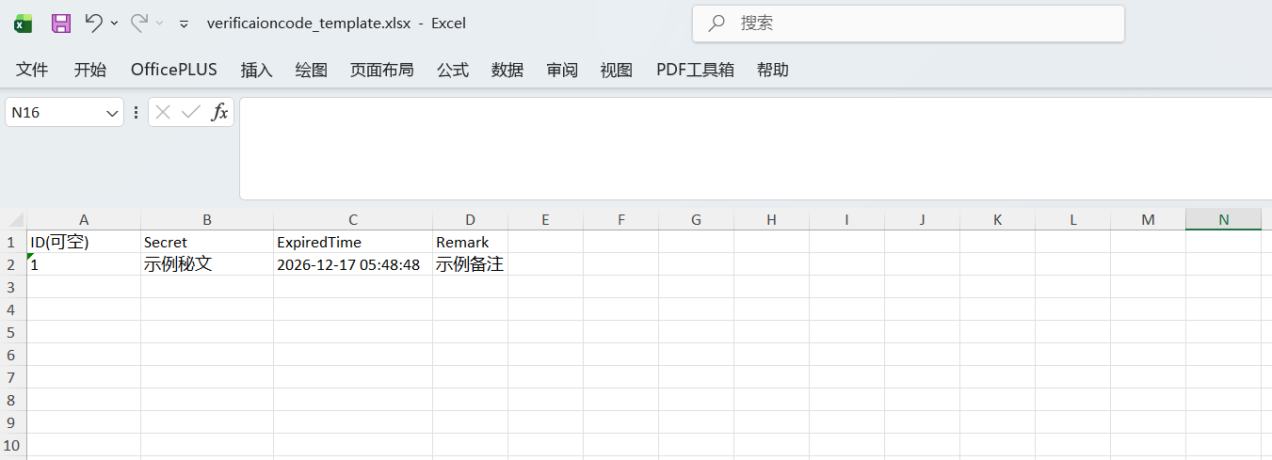The image size is (1272, 460).
Task: Open the PDF工具箱 tab
Action: point(695,70)
